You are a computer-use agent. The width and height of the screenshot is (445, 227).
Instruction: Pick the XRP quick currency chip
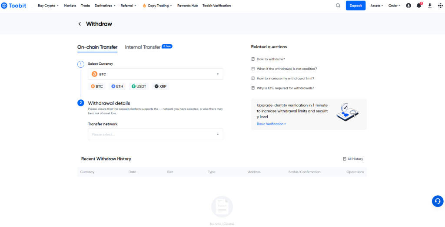coord(160,86)
